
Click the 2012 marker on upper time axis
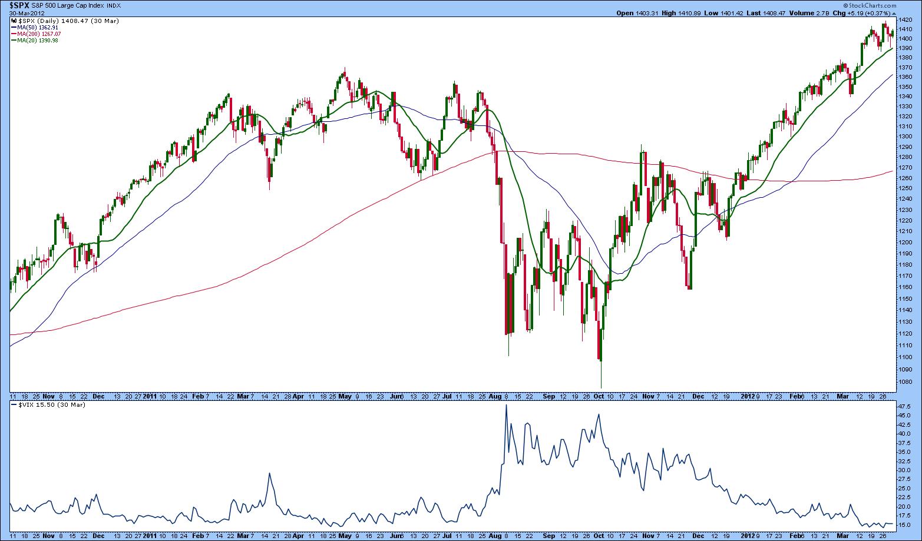[x=748, y=396]
